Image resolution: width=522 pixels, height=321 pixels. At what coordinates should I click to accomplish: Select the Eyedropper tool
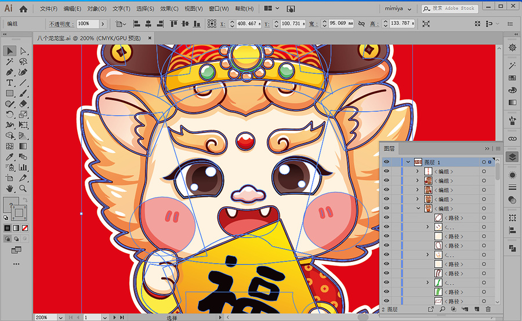(10, 156)
